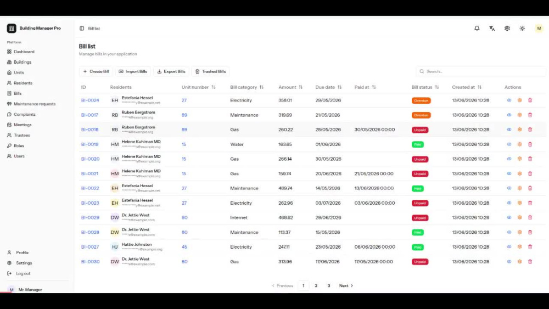Delete bill BI-0020 with the trash icon

(x=530, y=159)
